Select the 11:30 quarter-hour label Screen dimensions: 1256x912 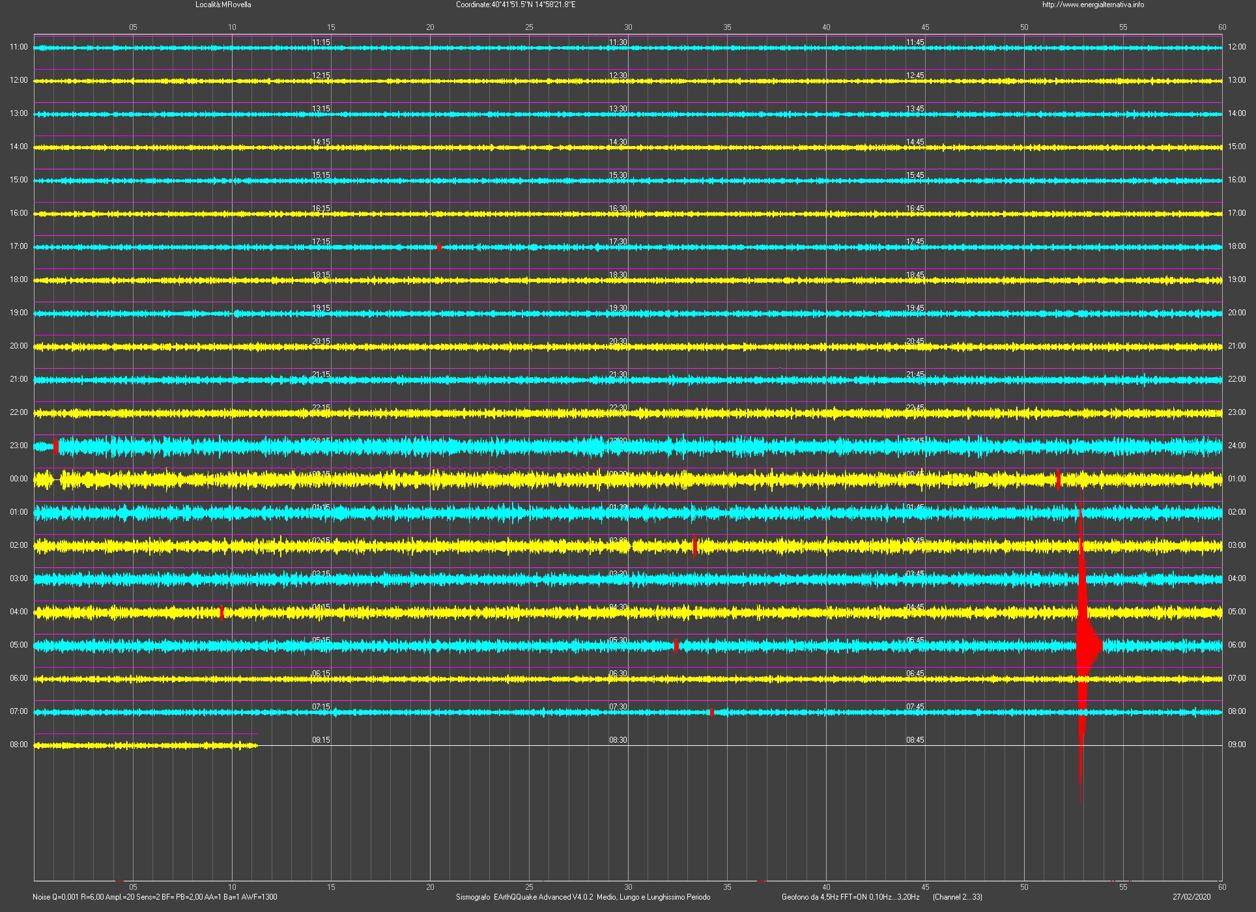618,42
